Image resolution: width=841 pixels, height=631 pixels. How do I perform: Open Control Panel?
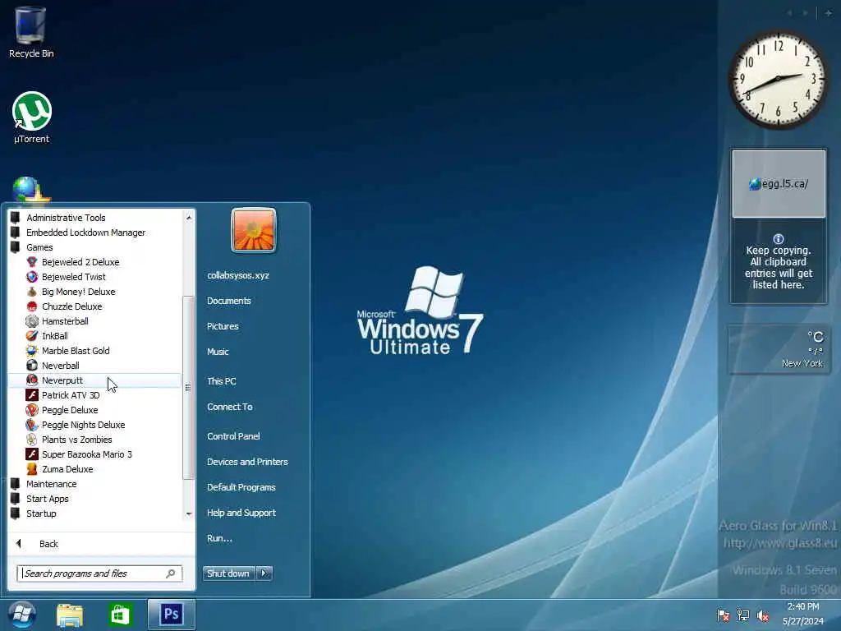[x=233, y=436]
